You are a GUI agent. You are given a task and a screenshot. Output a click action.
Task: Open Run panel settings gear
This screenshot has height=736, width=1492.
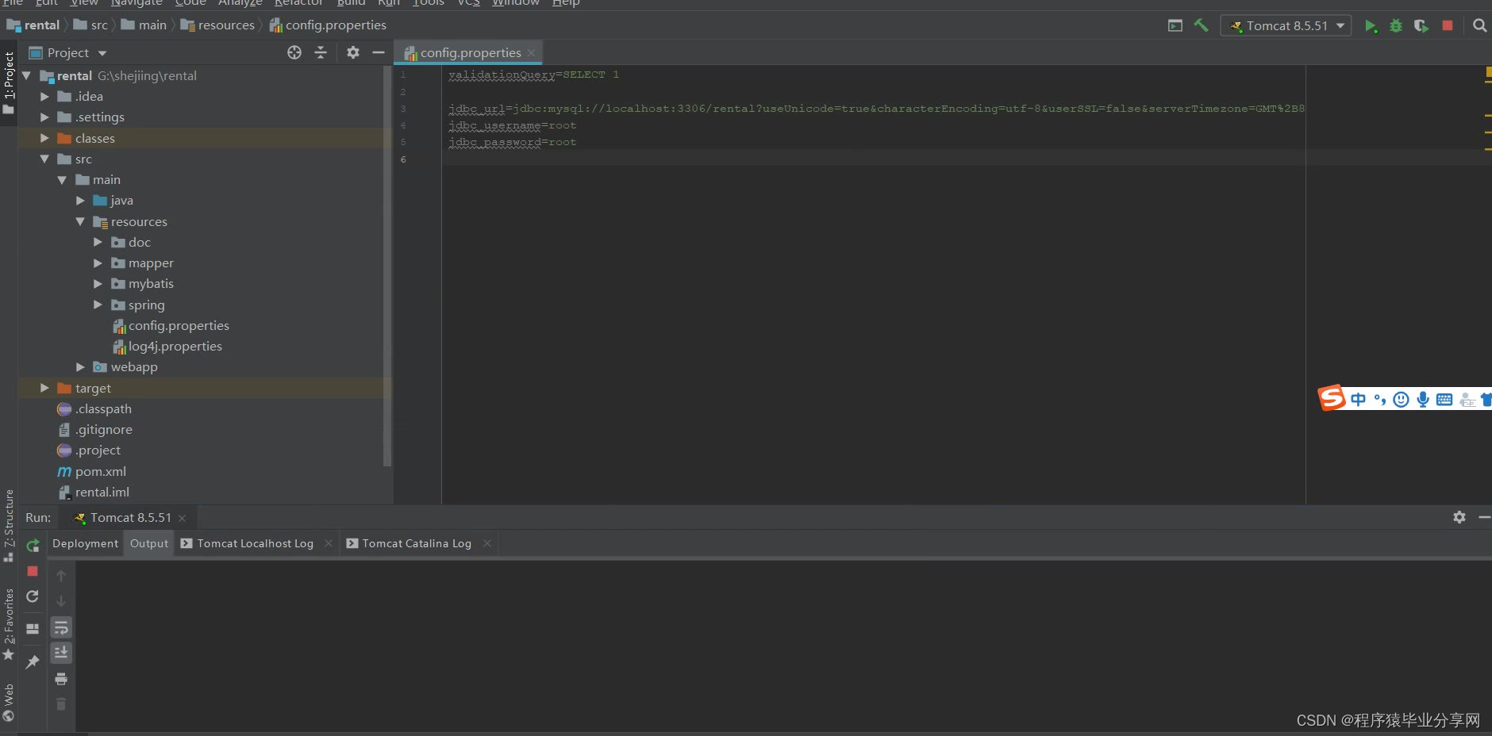click(x=1459, y=517)
